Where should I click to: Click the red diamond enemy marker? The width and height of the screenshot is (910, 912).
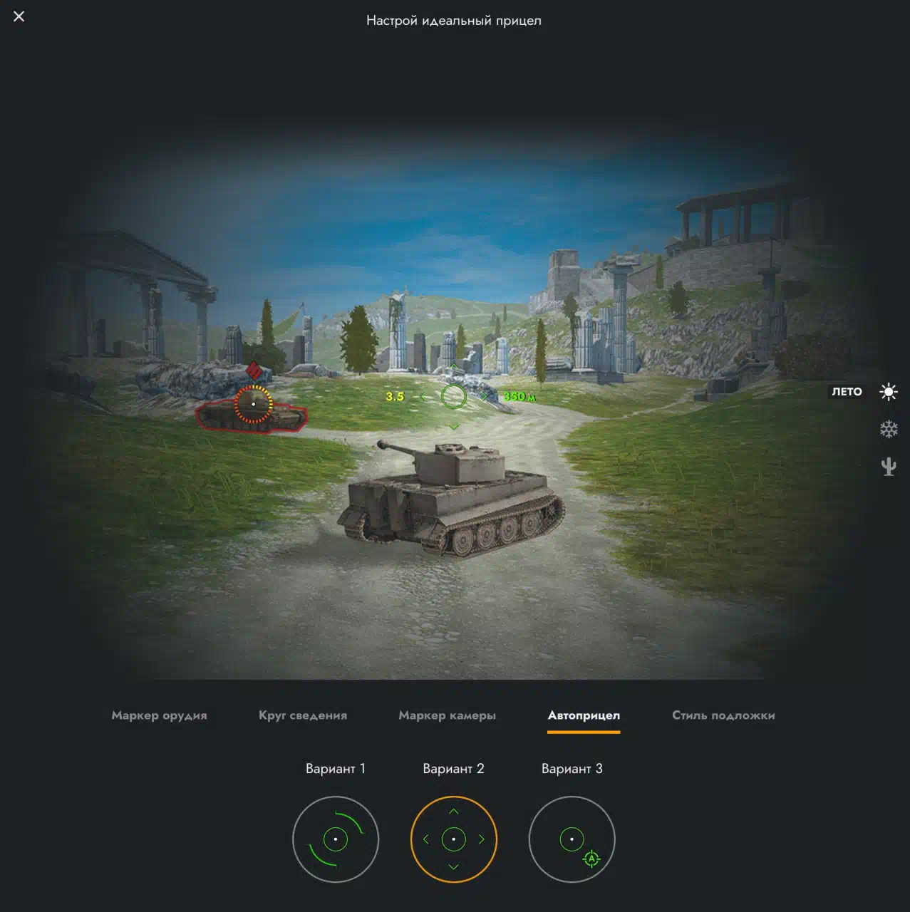coord(254,370)
